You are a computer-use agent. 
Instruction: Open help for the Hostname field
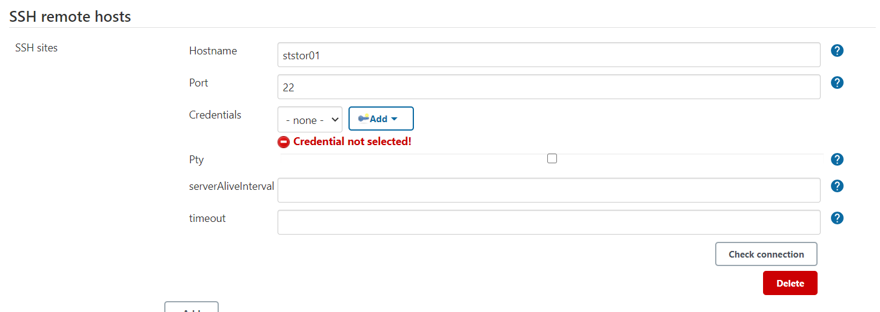[x=837, y=51]
